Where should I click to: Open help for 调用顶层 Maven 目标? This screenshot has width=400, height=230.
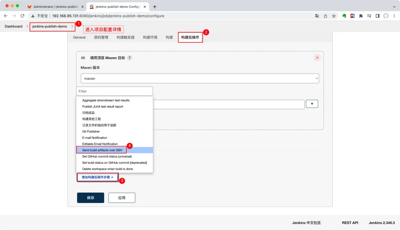click(x=130, y=58)
